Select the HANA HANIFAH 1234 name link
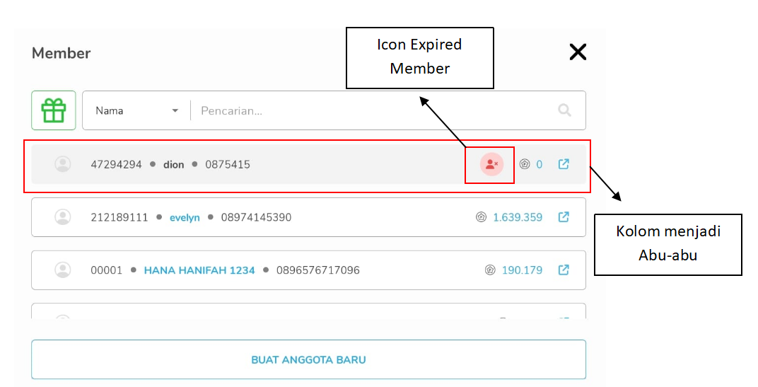This screenshot has width=758, height=387. point(199,270)
